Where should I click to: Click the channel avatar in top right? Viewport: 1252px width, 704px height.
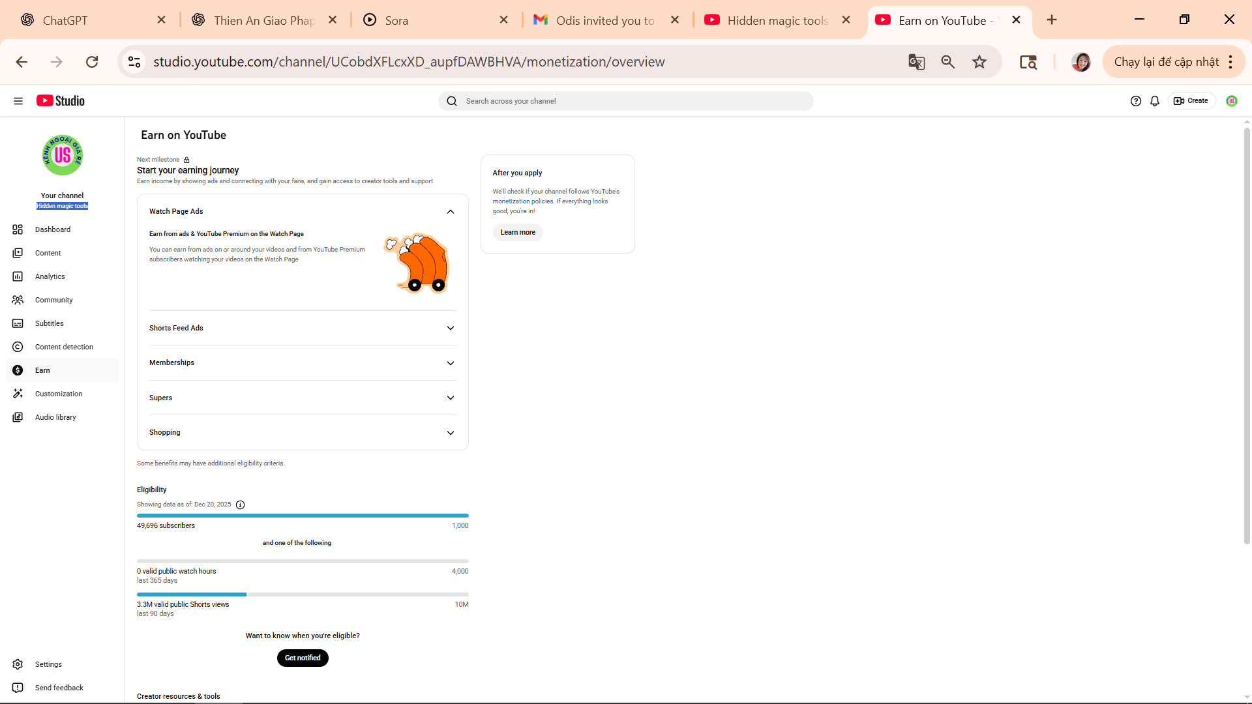(1231, 101)
